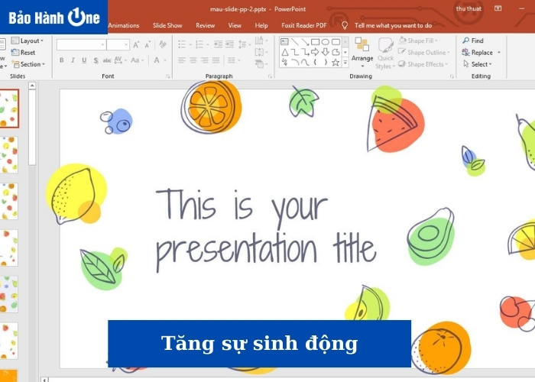Image resolution: width=535 pixels, height=382 pixels.
Task: Toggle Bold formatting
Action: click(x=61, y=60)
